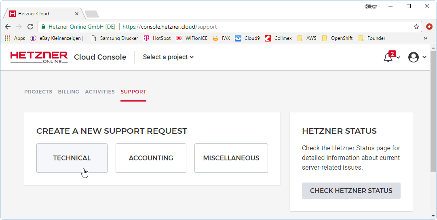The width and height of the screenshot is (437, 220).
Task: Click the scrollbar down arrow
Action: tap(433, 216)
